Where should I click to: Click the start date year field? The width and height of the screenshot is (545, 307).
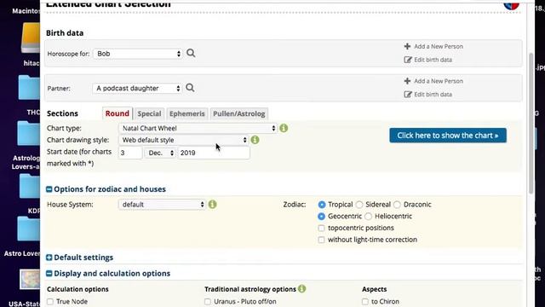click(x=214, y=153)
